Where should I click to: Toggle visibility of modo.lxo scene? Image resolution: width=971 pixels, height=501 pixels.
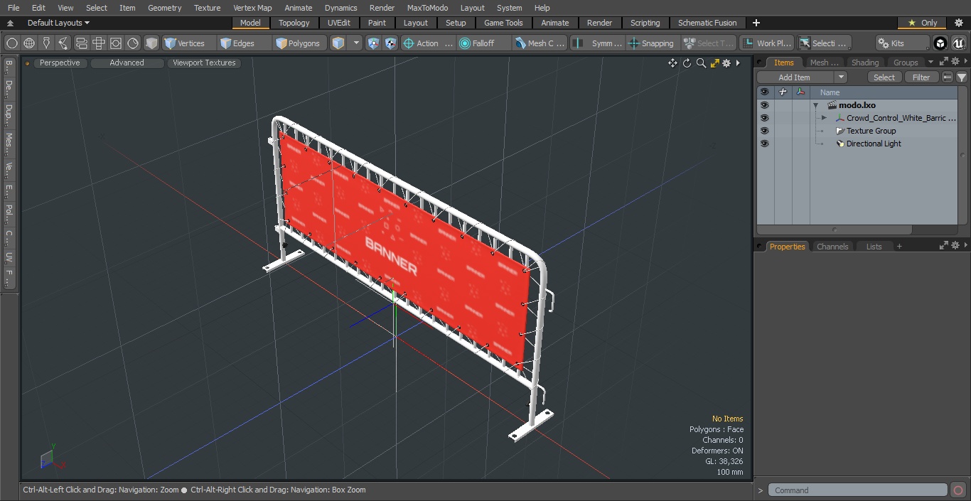[764, 105]
